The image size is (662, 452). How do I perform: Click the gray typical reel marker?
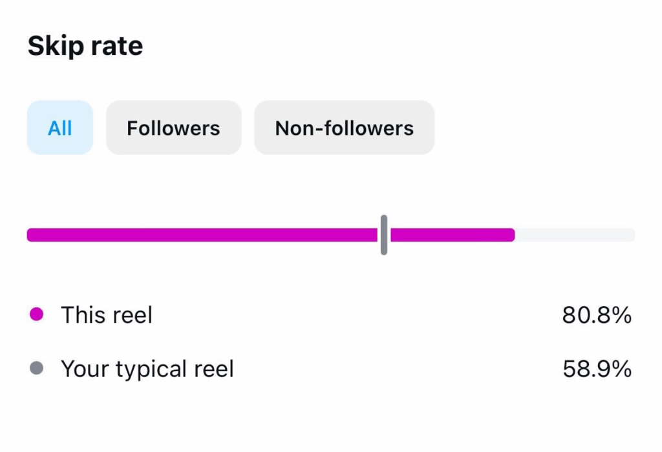384,235
